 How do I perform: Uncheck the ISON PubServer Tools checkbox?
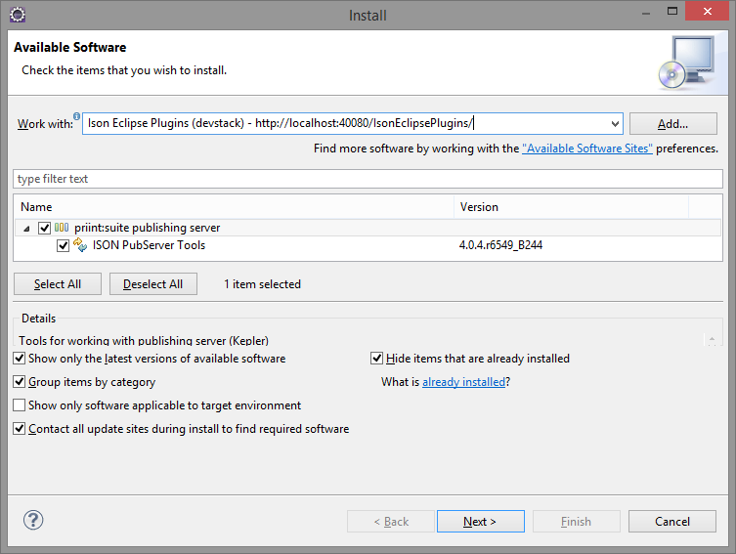click(64, 245)
